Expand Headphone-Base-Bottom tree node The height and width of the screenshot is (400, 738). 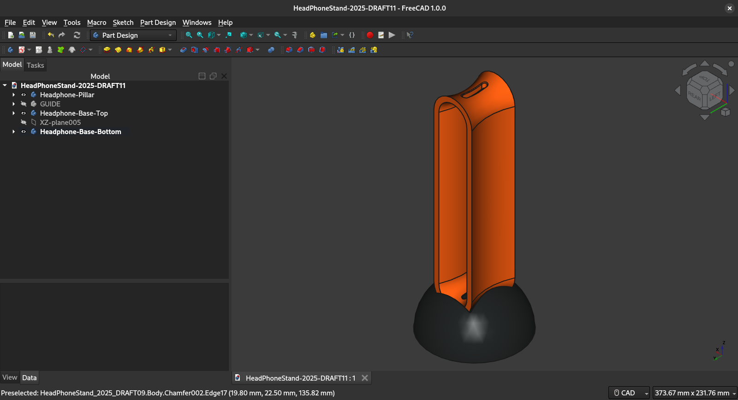(13, 132)
